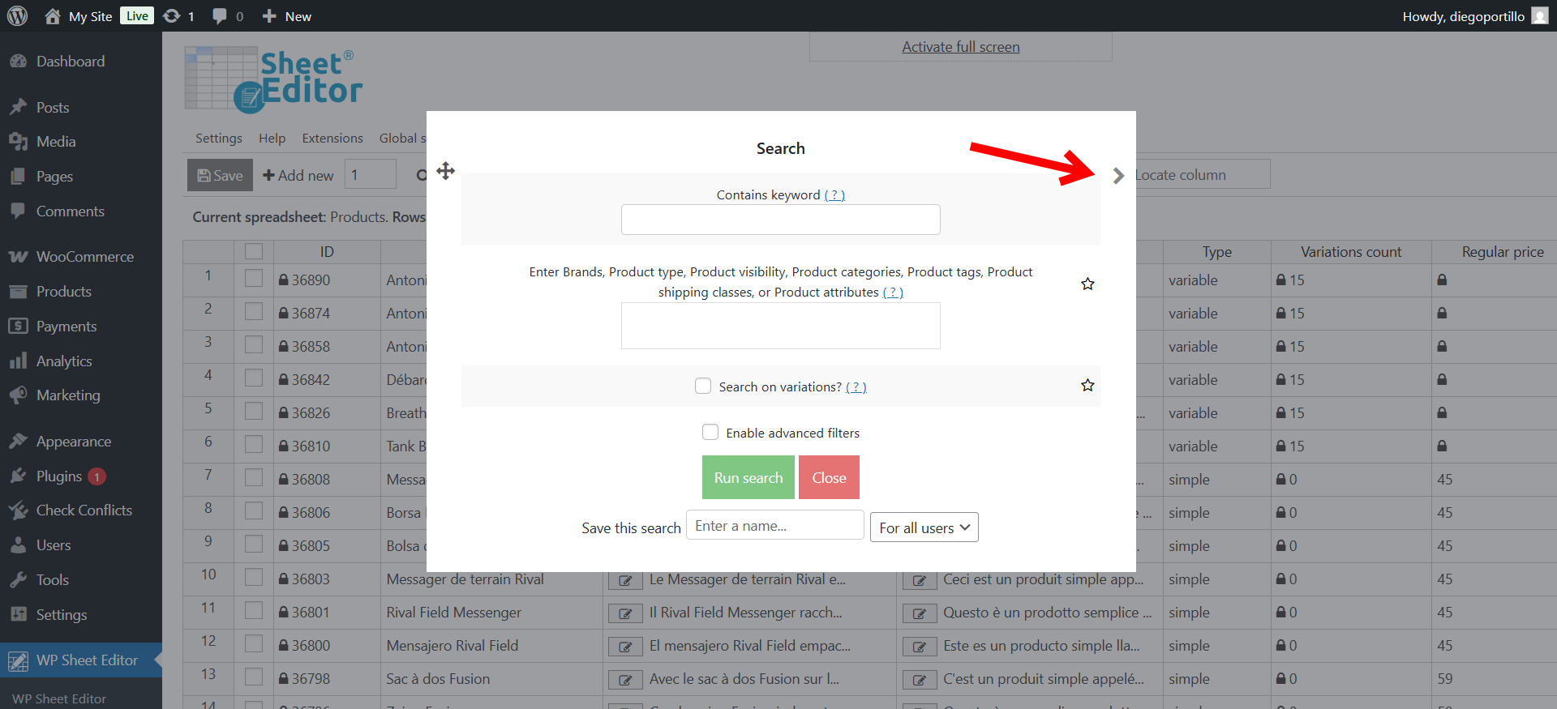Screen dimensions: 1557x709
Task: Click the chevron arrow at dialog's right edge
Action: pos(1118,176)
